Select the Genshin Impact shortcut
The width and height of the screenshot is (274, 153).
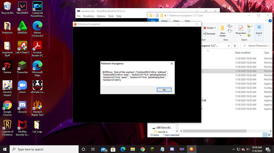[x=7, y=88]
